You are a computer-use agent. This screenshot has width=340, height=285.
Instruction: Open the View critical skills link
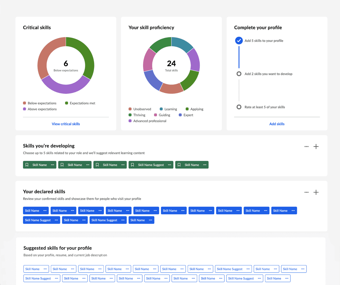click(66, 124)
